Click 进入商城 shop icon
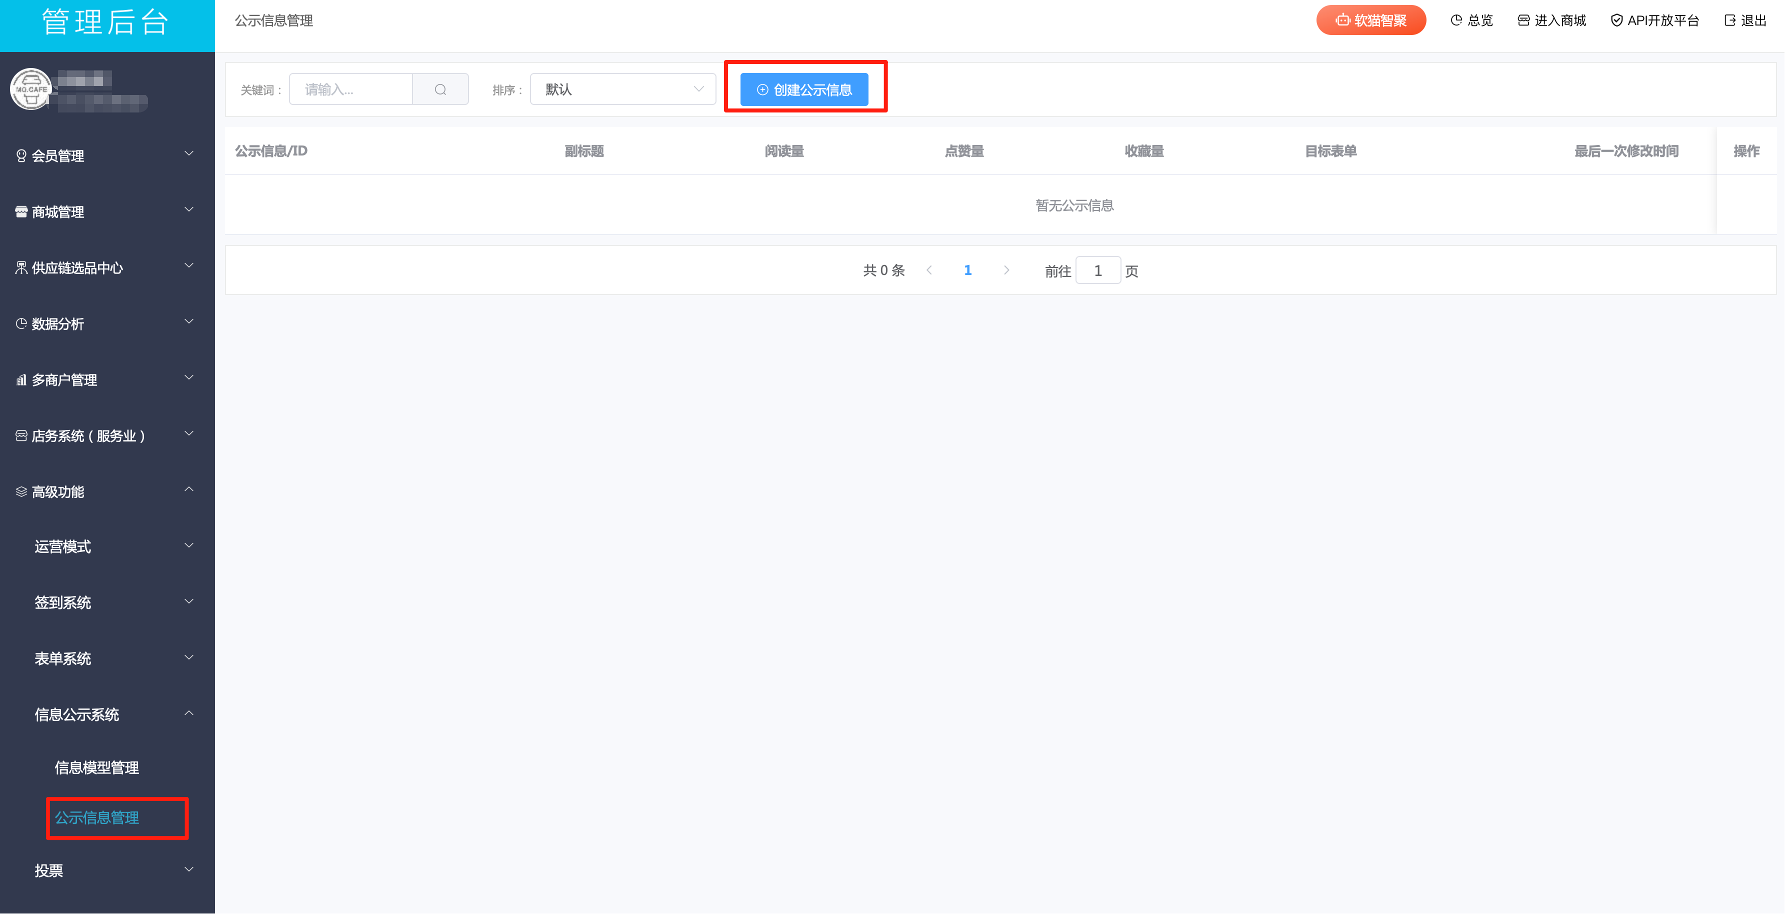Screen dimensions: 1785x914 [1523, 20]
